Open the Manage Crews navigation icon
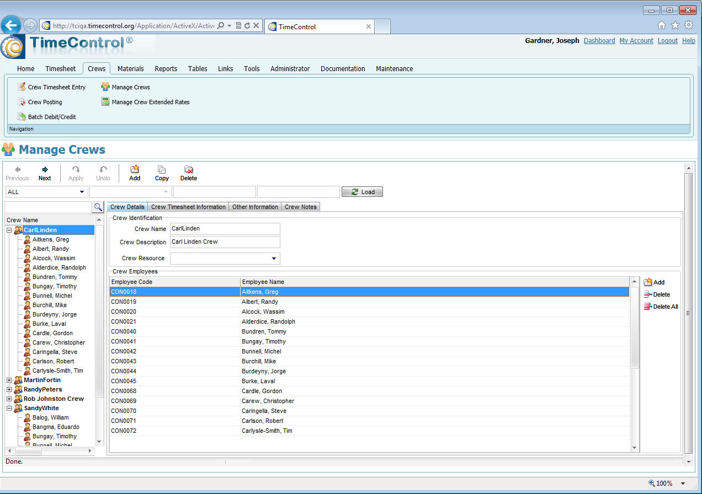 click(x=105, y=87)
